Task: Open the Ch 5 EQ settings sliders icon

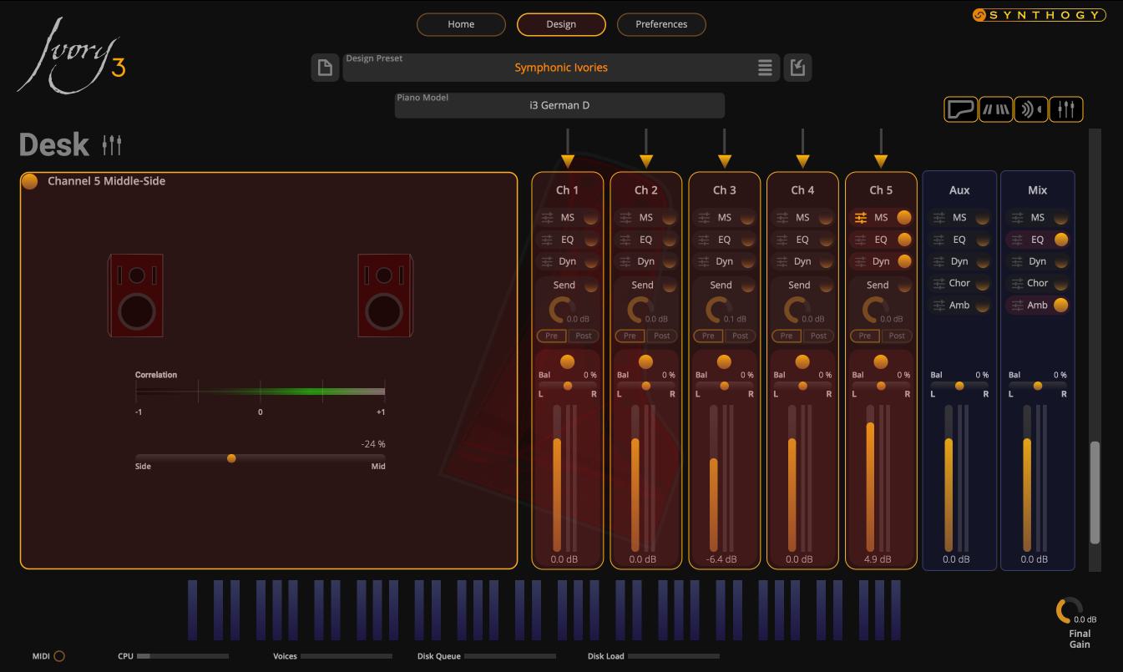Action: [x=861, y=240]
